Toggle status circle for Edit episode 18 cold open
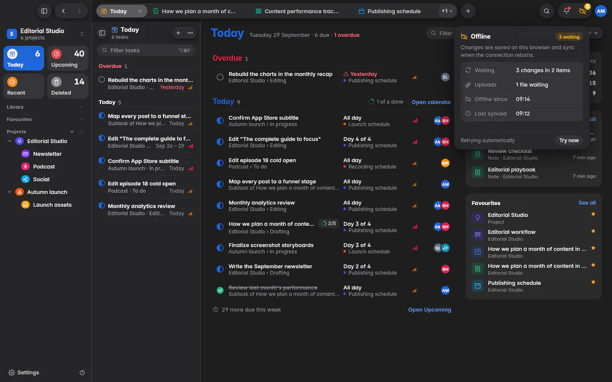 (220, 163)
